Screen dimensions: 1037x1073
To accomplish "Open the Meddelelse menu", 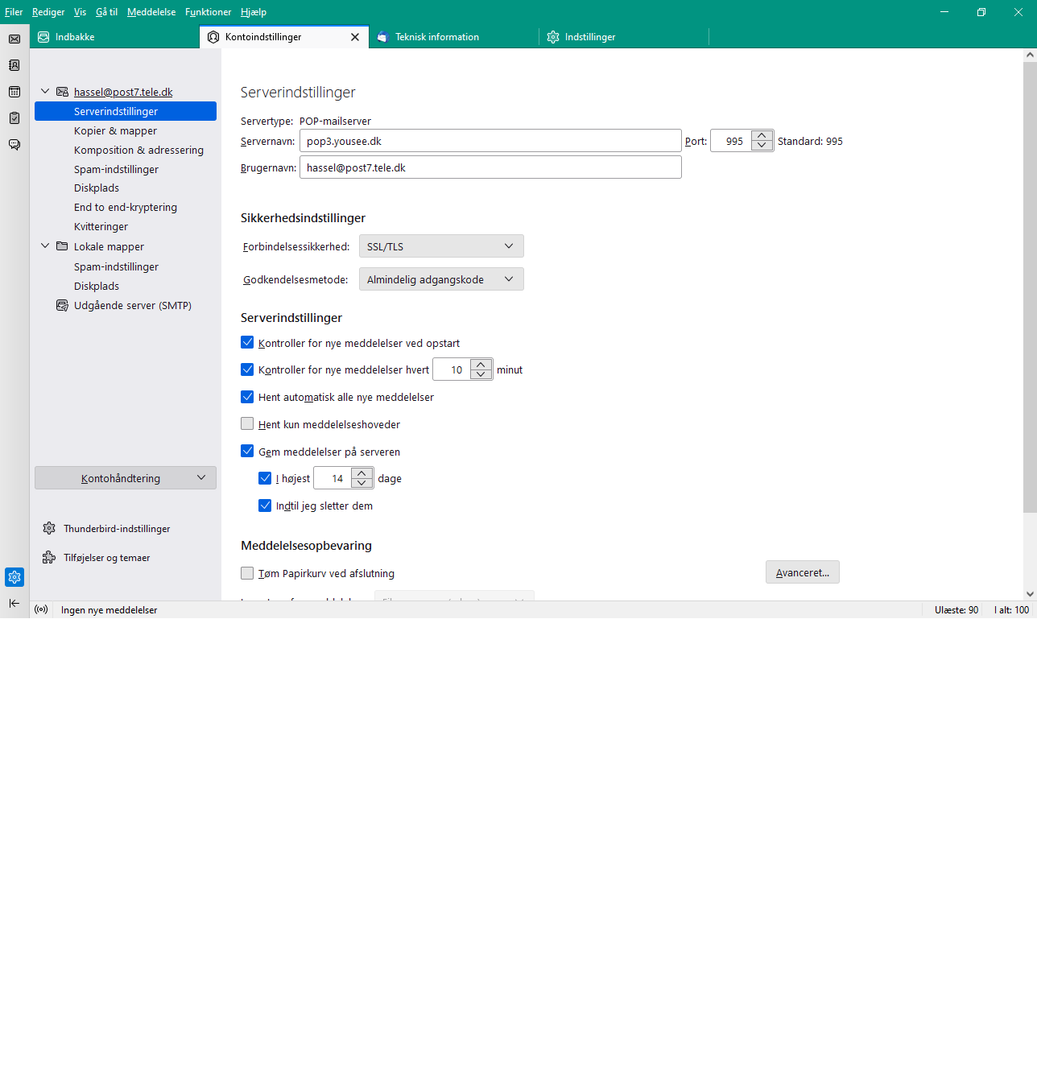I will [151, 12].
